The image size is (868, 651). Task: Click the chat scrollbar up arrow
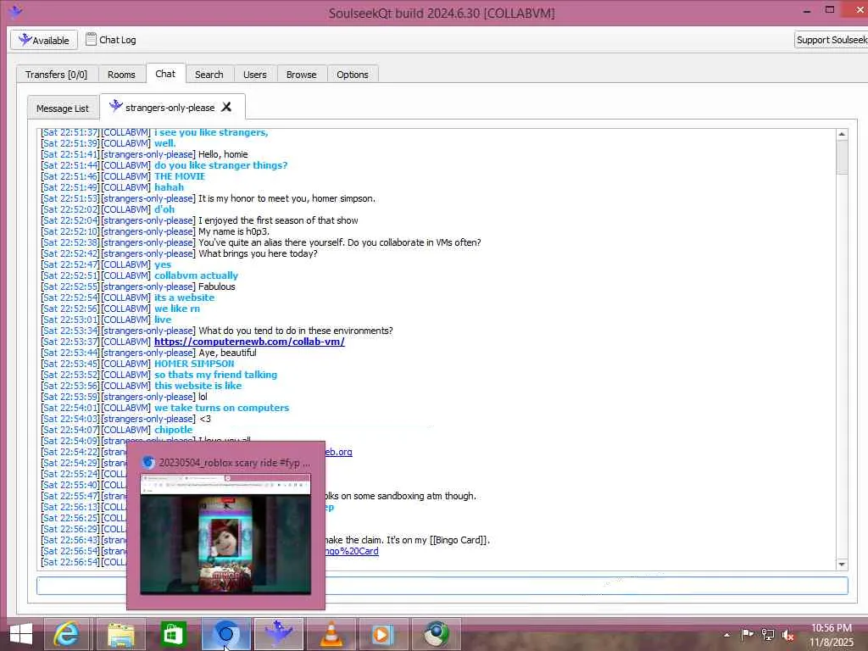pos(842,134)
